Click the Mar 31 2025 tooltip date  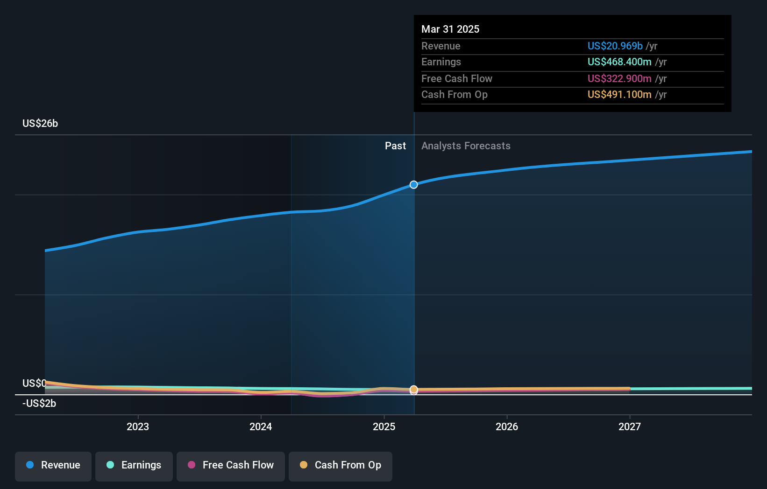(x=450, y=29)
